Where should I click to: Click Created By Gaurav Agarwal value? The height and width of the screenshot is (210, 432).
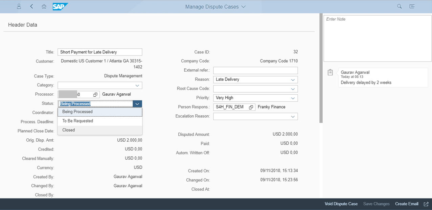tap(128, 177)
